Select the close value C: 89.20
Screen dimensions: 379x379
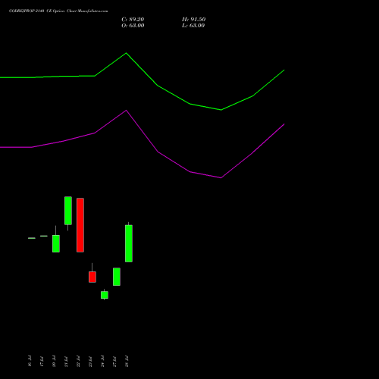point(133,20)
